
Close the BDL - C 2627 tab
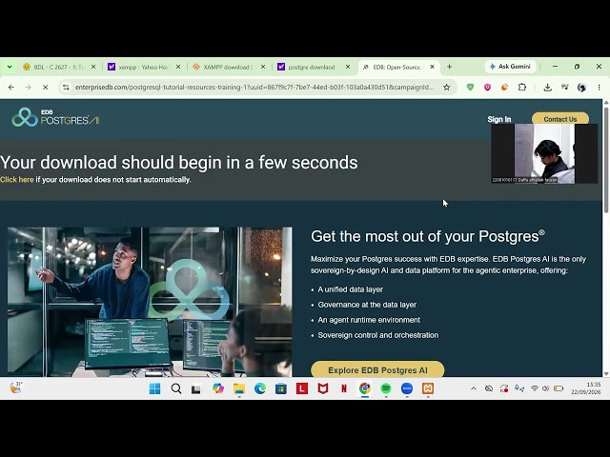[93, 67]
